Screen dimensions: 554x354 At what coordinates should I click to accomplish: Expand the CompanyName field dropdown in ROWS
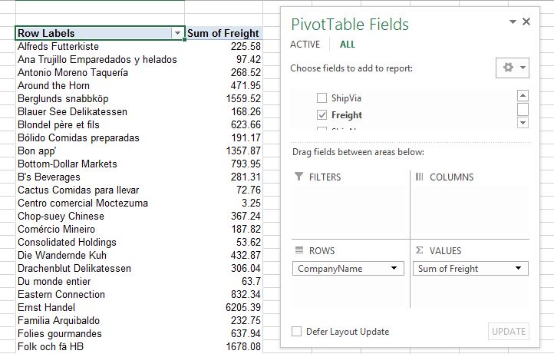pos(394,269)
